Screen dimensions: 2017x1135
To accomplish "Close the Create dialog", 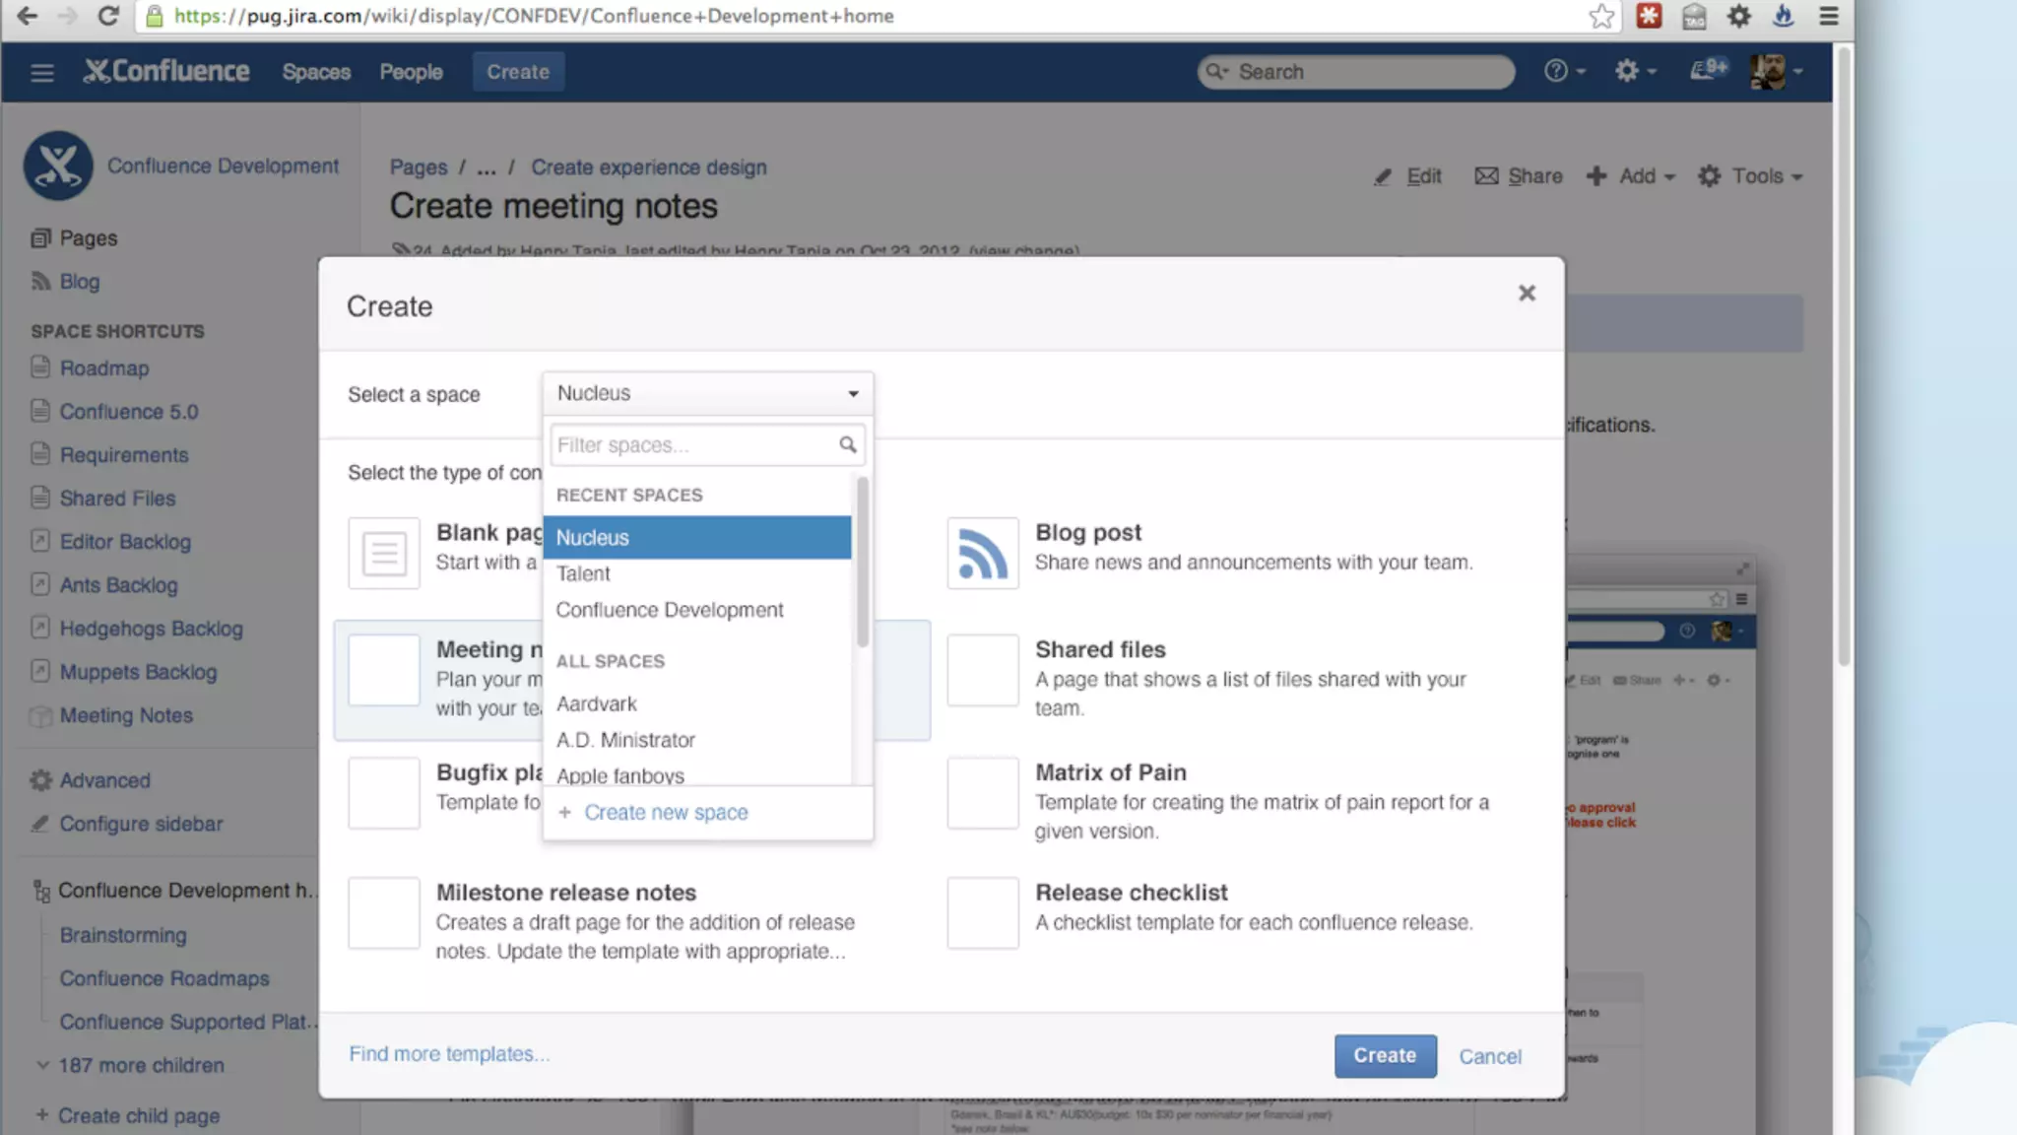I will tap(1527, 294).
